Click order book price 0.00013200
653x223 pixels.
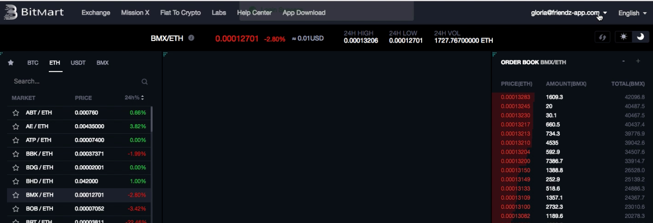pyautogui.click(x=516, y=161)
